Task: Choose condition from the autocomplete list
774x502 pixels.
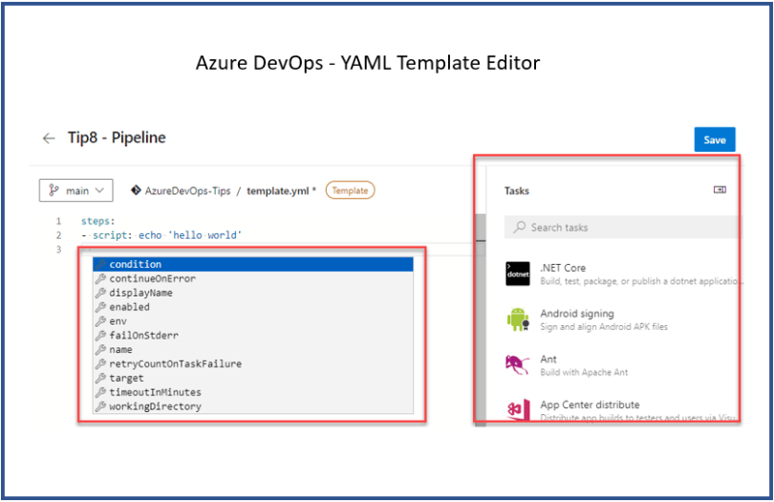Action: tap(252, 264)
